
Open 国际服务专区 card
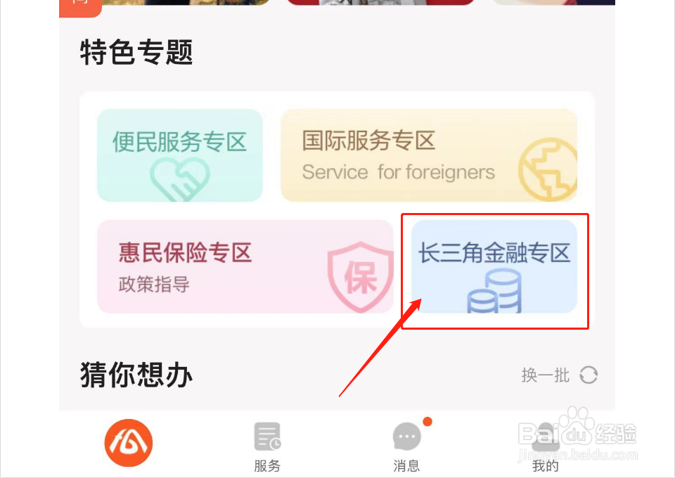(x=429, y=155)
